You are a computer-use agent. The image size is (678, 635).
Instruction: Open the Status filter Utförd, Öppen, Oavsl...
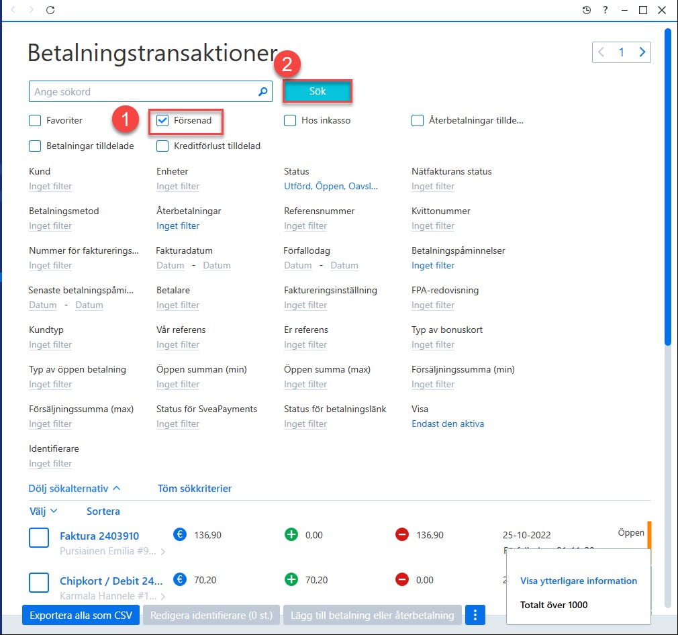(331, 187)
